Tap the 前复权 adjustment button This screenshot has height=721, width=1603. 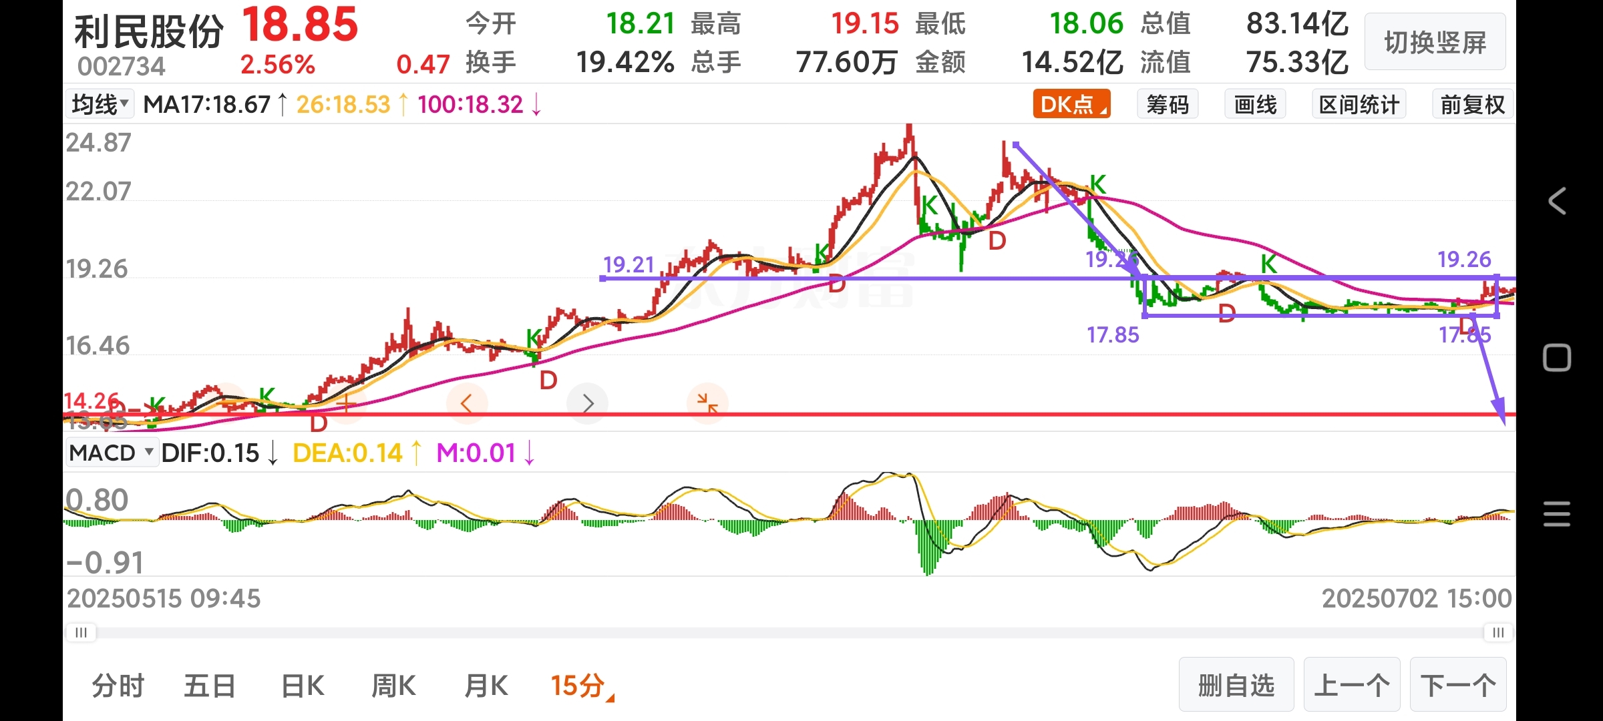pyautogui.click(x=1473, y=105)
